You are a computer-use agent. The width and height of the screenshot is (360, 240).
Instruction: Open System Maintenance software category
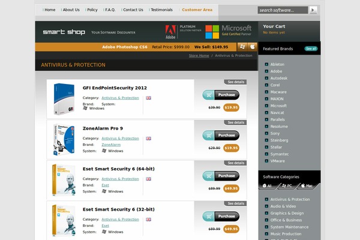tap(289, 227)
